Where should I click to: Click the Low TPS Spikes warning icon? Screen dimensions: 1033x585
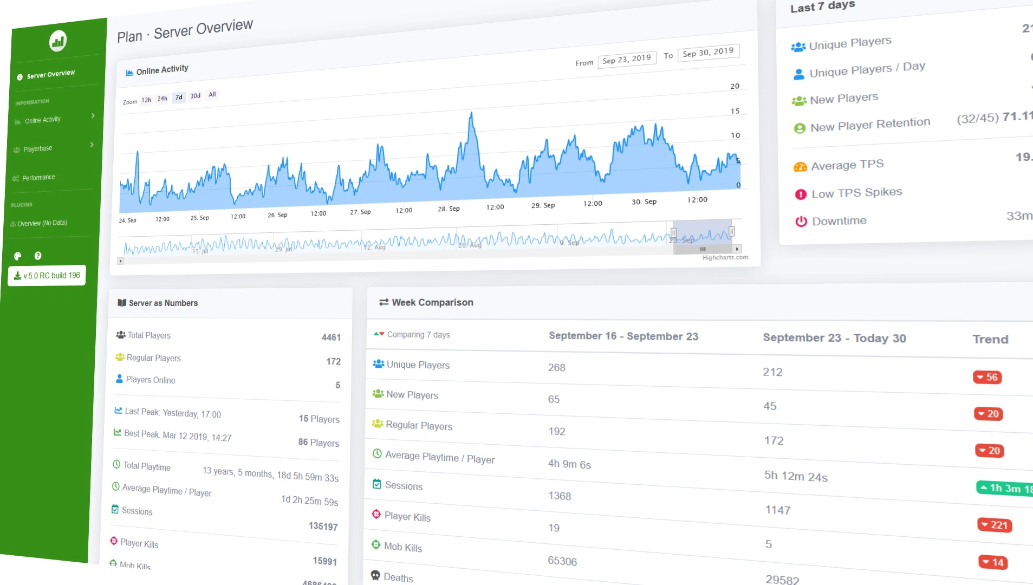pyautogui.click(x=801, y=194)
